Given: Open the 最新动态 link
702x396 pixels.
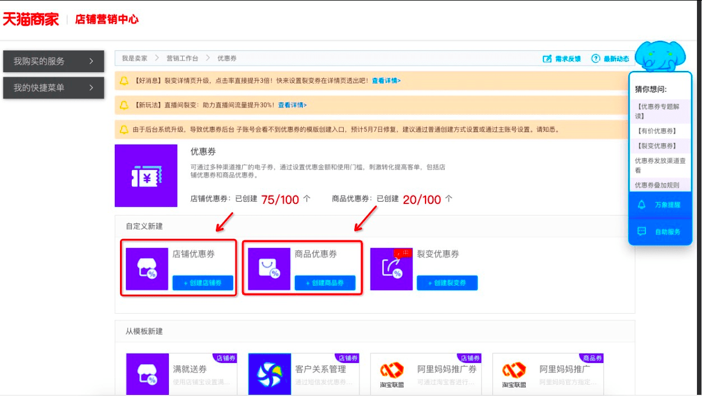Looking at the screenshot, I should pos(616,59).
